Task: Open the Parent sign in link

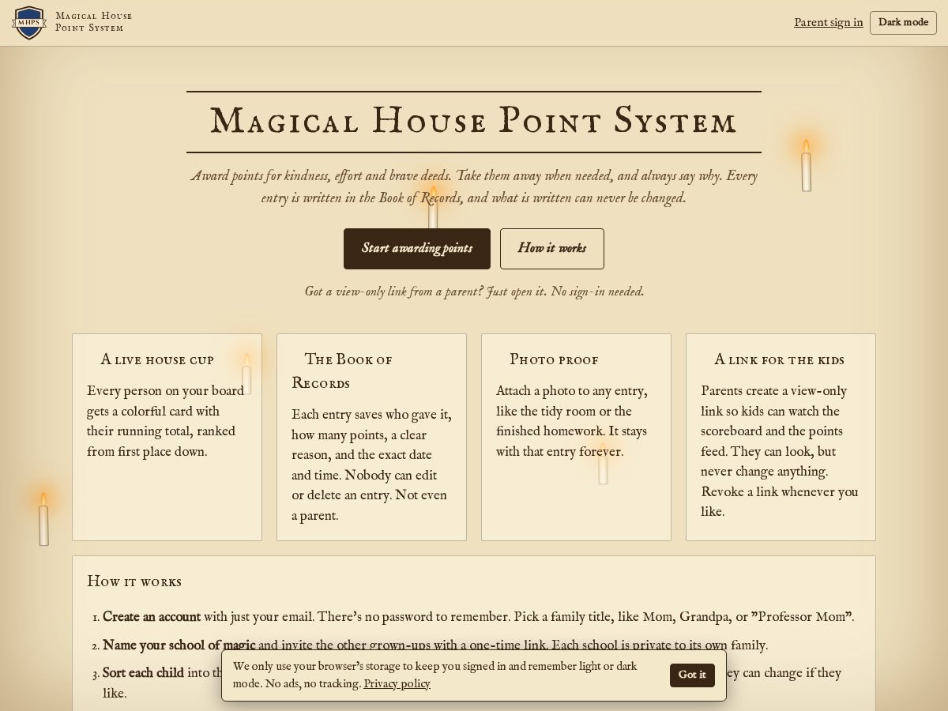Action: pos(829,22)
